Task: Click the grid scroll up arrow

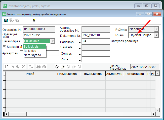Action: [x=158, y=74]
